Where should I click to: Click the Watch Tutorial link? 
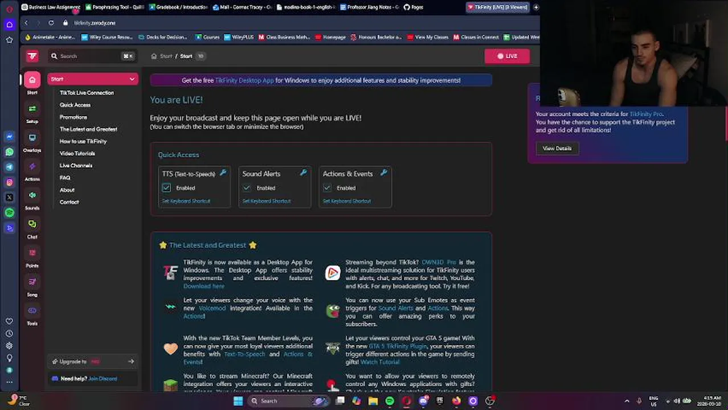(x=380, y=362)
